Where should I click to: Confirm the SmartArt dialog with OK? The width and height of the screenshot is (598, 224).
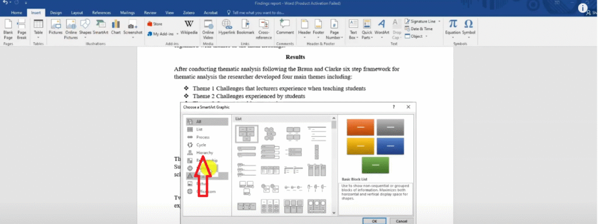374,221
